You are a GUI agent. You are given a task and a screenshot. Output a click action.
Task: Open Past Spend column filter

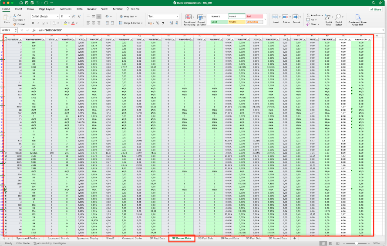[131, 40]
